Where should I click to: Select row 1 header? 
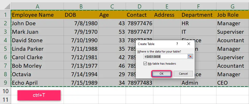coord(5,15)
